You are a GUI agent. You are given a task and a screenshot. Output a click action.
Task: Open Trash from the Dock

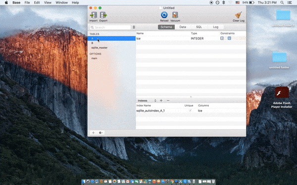[x=213, y=182]
